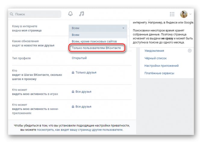Open the gear icon beside Уведомления
This screenshot has width=202, height=143.
pyautogui.click(x=189, y=51)
